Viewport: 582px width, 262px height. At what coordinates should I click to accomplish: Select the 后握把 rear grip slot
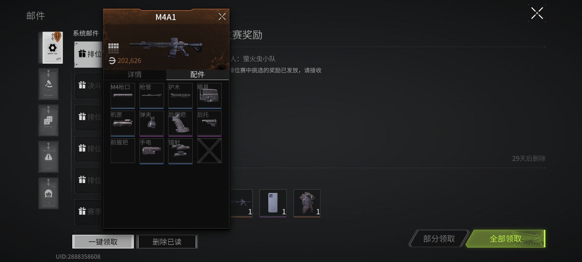click(180, 123)
